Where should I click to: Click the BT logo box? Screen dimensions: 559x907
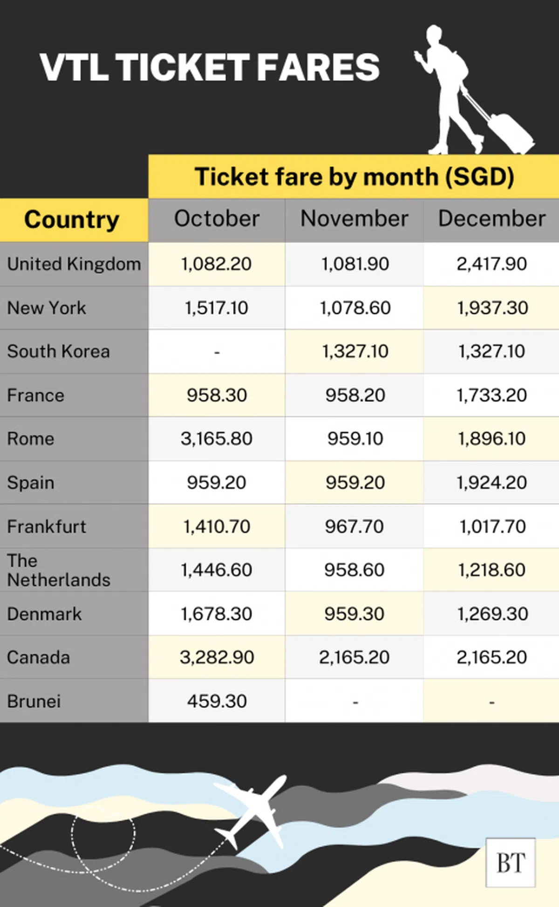click(511, 862)
